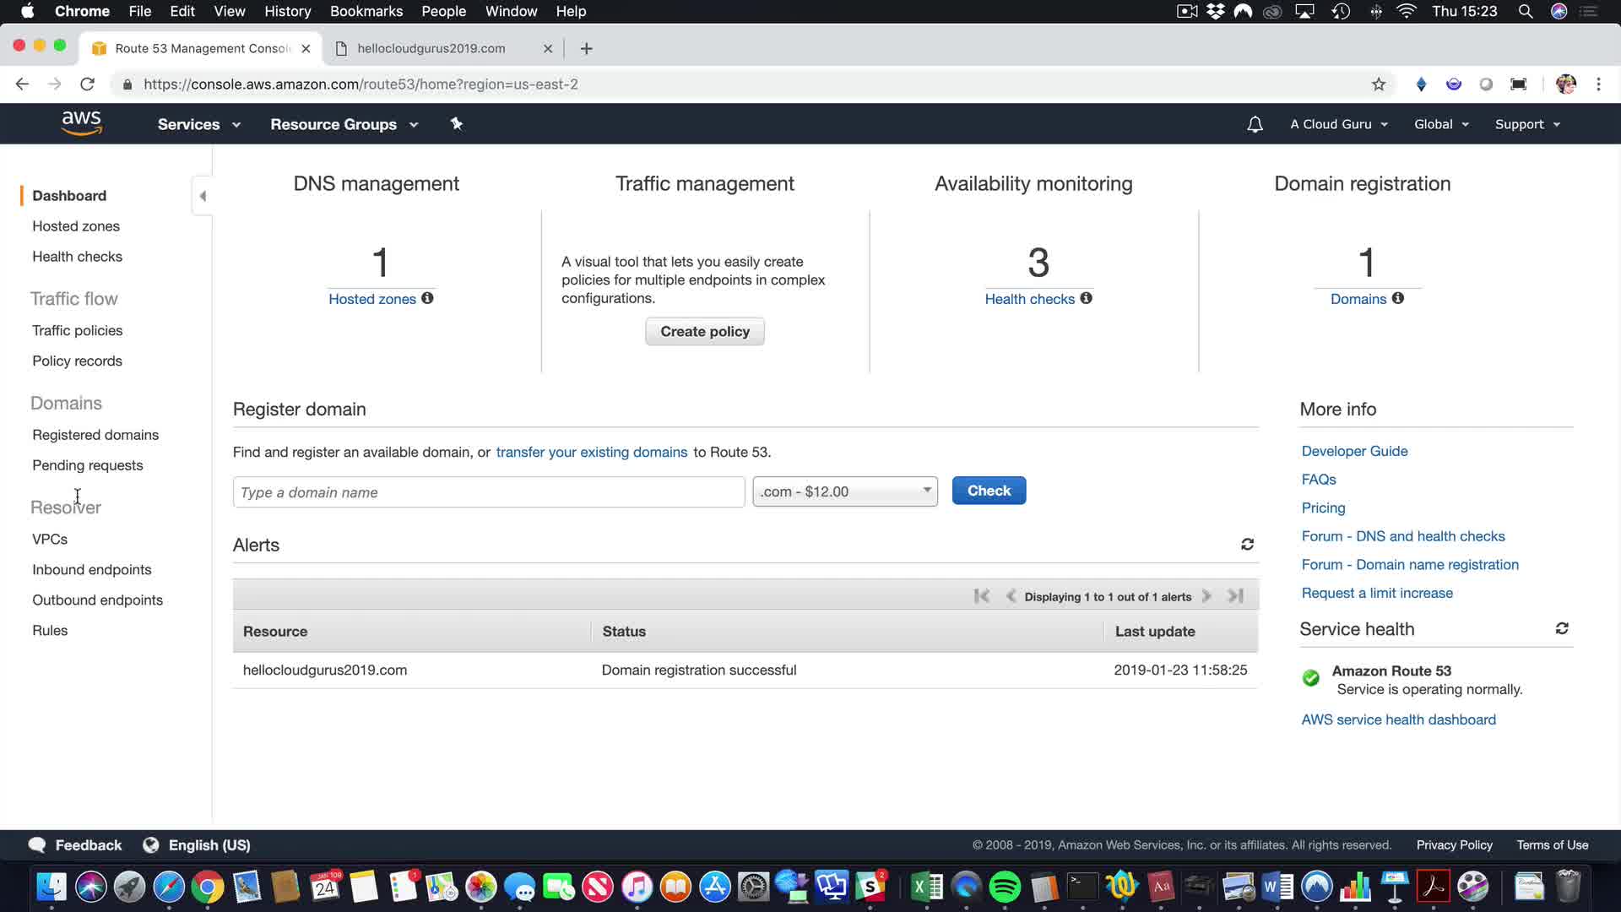Open the notifications bell icon
This screenshot has width=1621, height=912.
tap(1255, 124)
